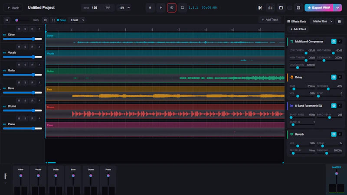
Task: Open the 1 Beat snap dropdown
Action: pyautogui.click(x=77, y=20)
